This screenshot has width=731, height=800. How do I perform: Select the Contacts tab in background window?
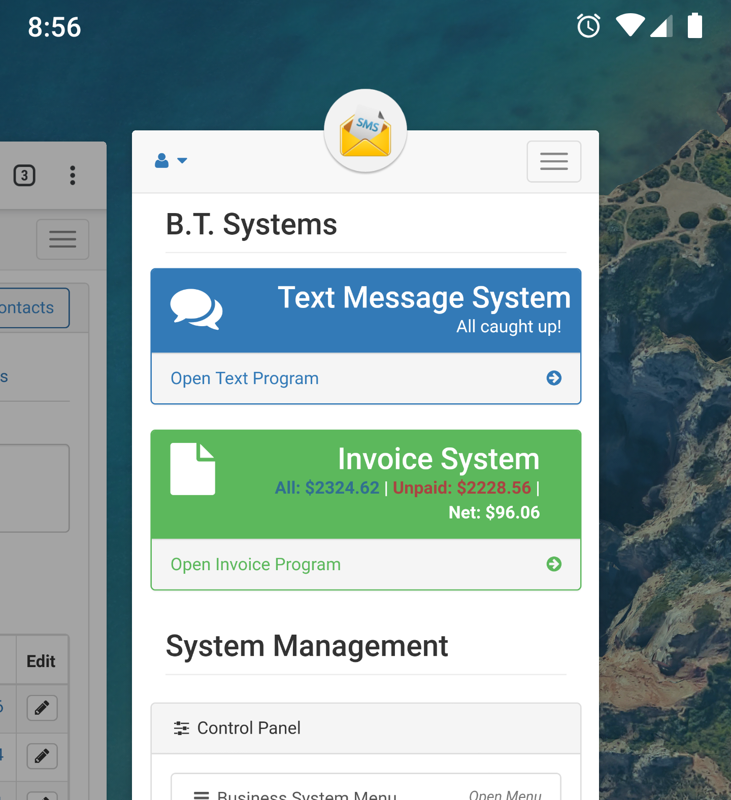click(30, 308)
